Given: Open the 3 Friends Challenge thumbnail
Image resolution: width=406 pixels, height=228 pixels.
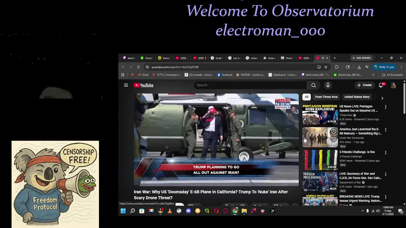Looking at the screenshot, I should [x=320, y=160].
